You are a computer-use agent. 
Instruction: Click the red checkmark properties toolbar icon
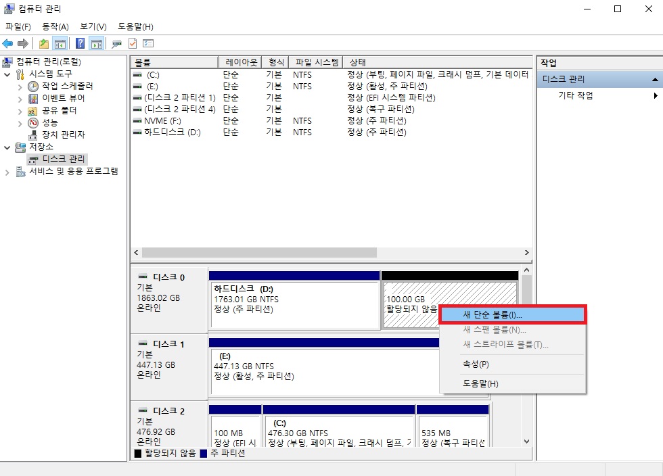click(133, 43)
